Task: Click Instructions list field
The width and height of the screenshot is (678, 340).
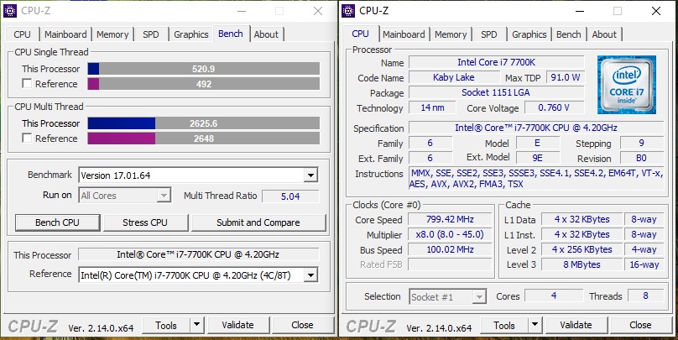Action: point(536,179)
